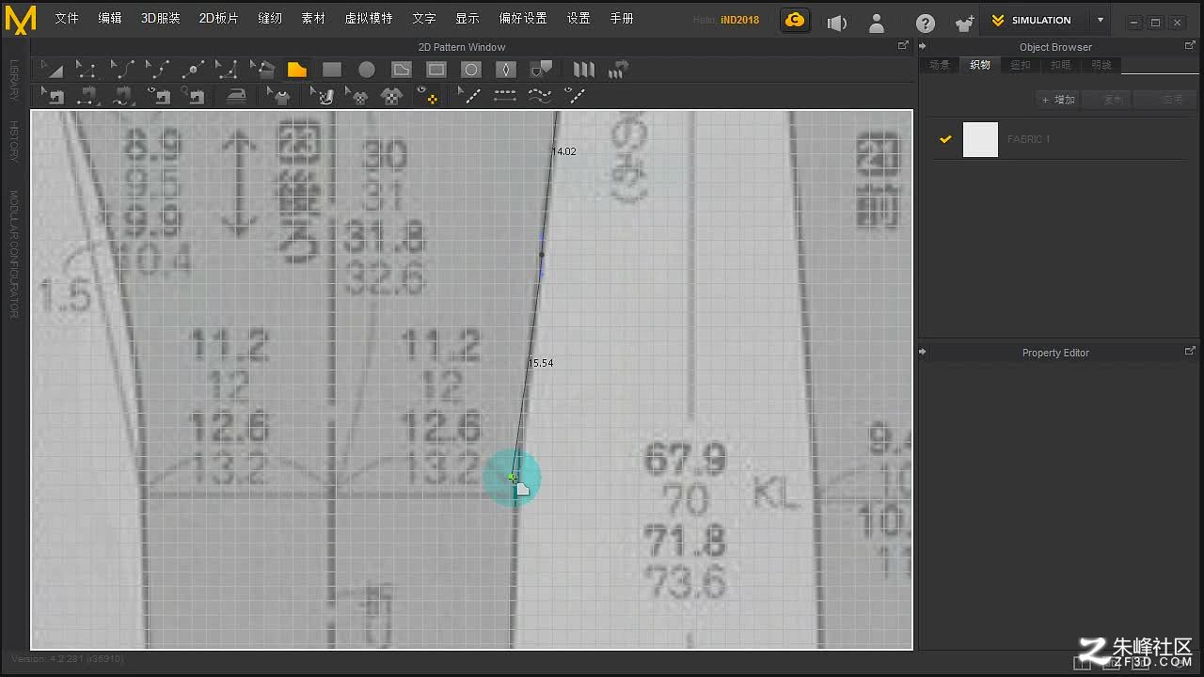Open the 虚拟模特 menu
This screenshot has width=1204, height=677.
tap(369, 18)
